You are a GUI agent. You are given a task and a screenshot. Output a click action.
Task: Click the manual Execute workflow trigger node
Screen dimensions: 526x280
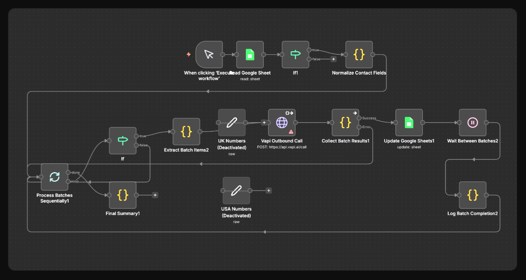click(209, 54)
